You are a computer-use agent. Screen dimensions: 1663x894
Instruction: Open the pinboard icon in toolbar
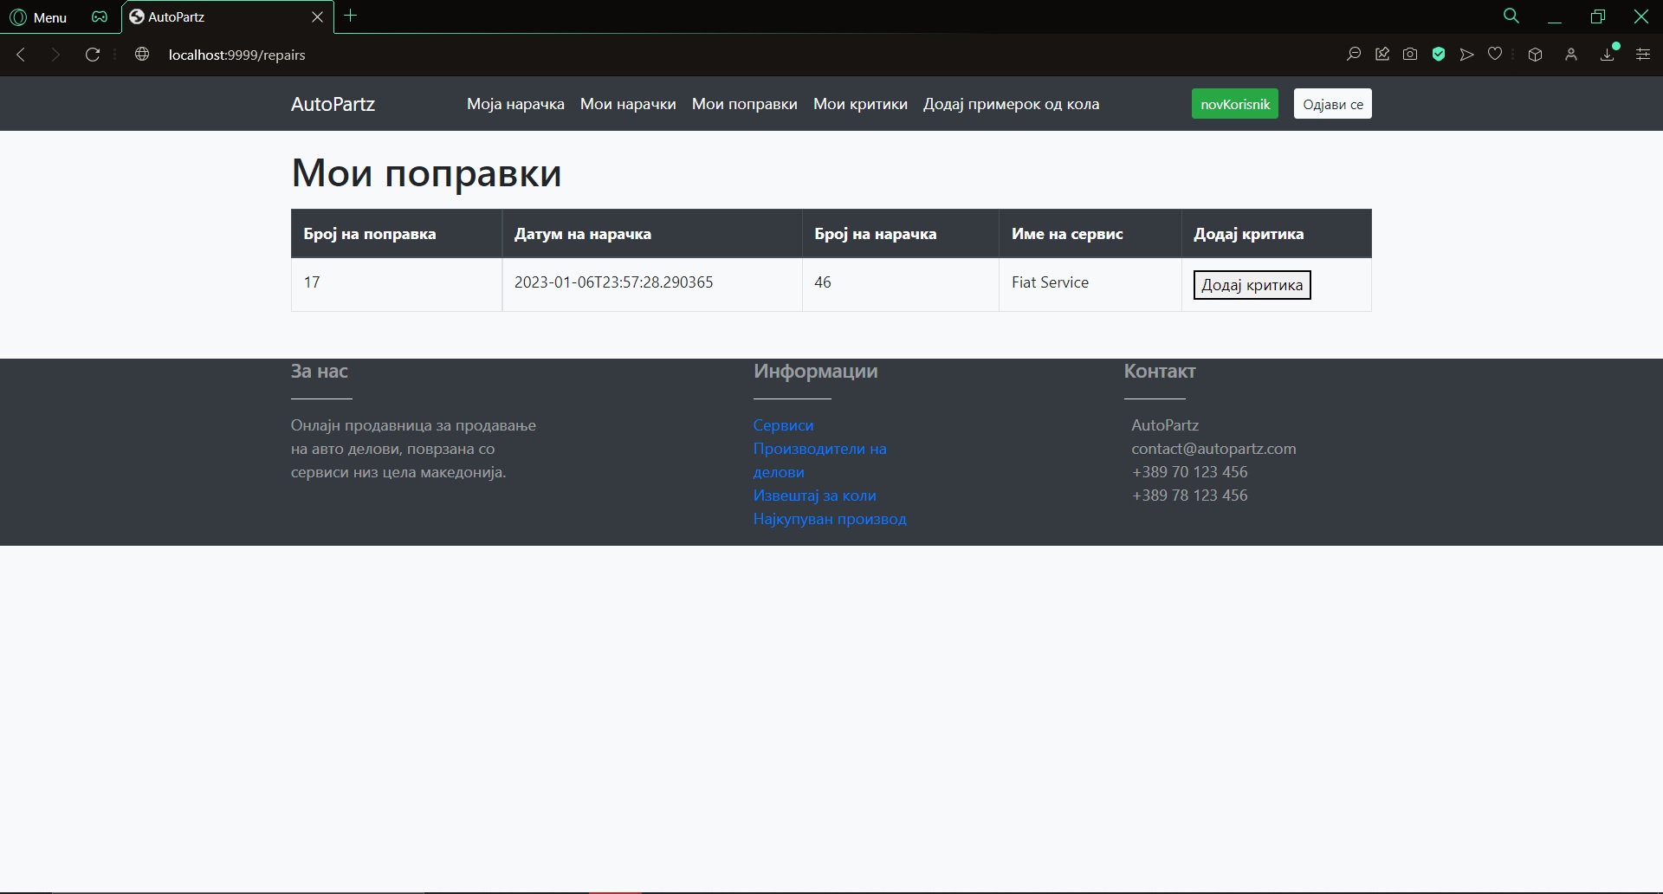pos(1382,55)
